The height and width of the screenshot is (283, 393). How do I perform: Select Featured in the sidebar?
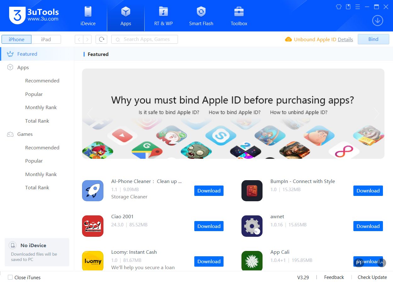click(x=37, y=54)
